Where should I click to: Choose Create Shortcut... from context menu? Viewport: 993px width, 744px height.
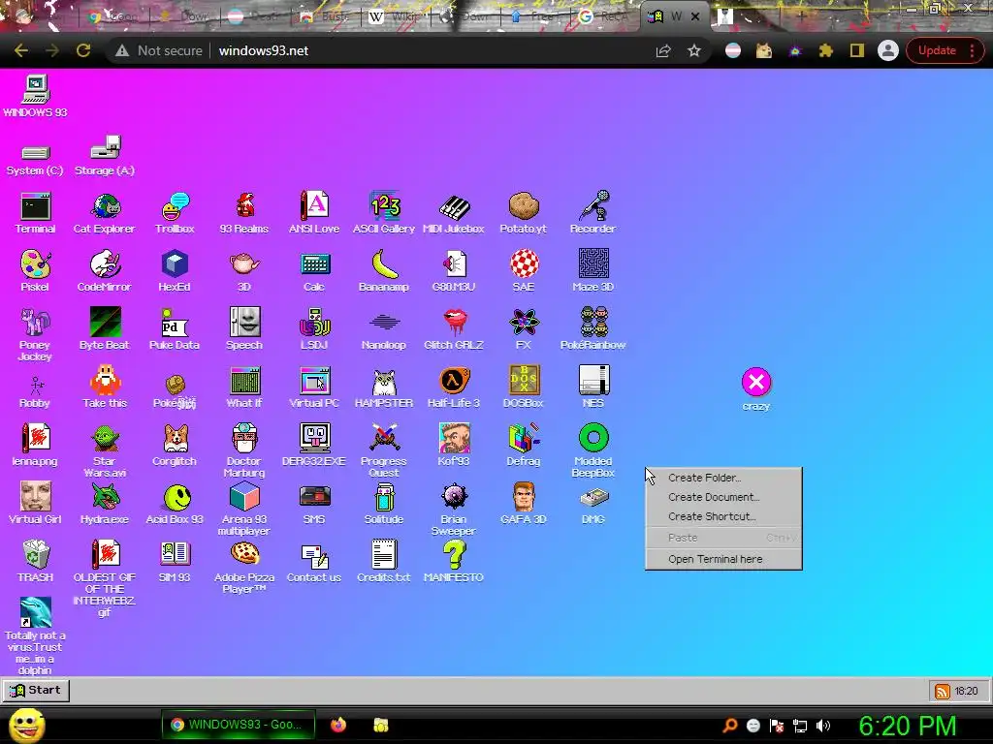pos(723,516)
